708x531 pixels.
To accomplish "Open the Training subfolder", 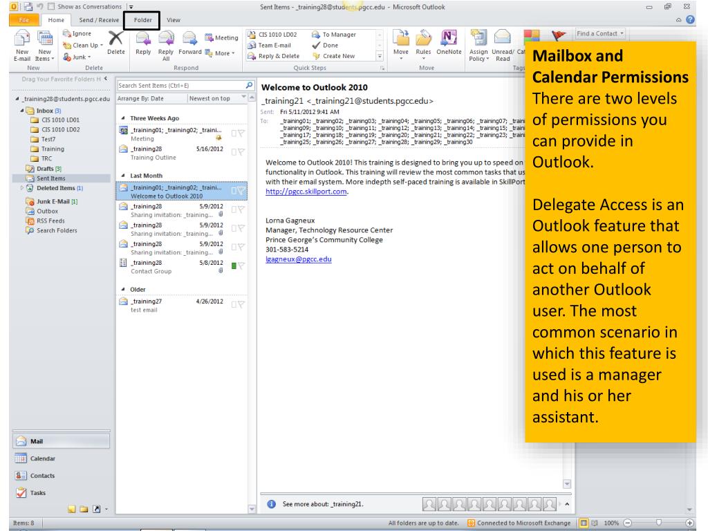I will [x=48, y=149].
